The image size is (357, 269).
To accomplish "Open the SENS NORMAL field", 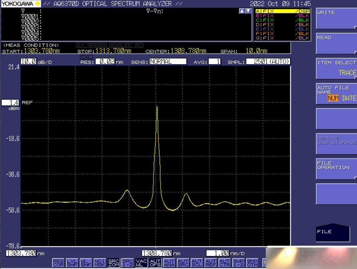I will tap(168, 62).
